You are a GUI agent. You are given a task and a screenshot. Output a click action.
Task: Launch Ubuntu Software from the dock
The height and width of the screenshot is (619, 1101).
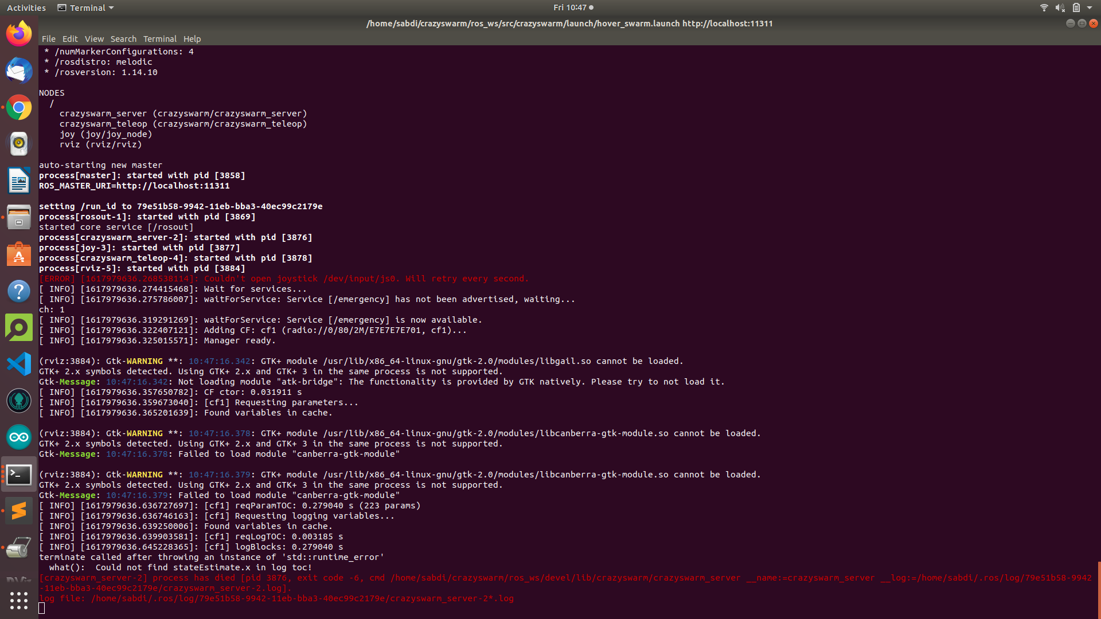coord(19,254)
